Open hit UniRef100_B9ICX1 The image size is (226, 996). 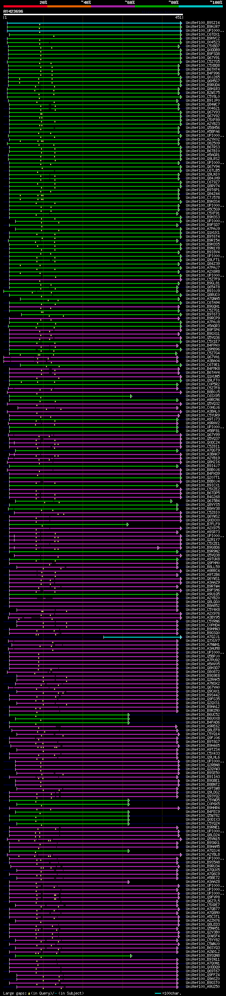203,485
